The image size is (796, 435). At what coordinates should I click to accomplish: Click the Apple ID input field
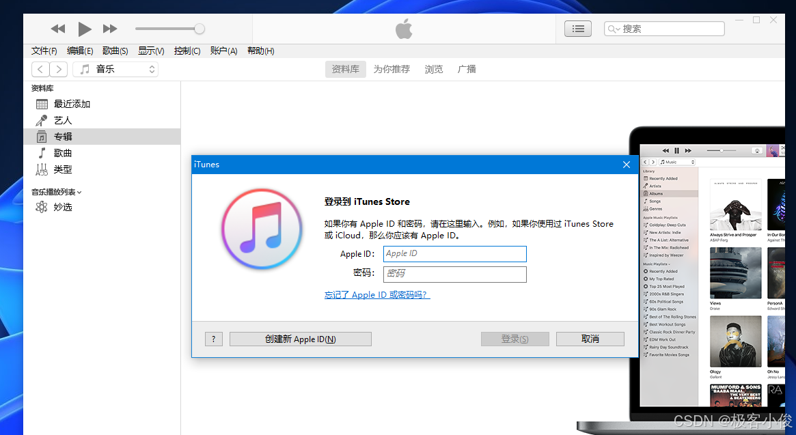(455, 254)
